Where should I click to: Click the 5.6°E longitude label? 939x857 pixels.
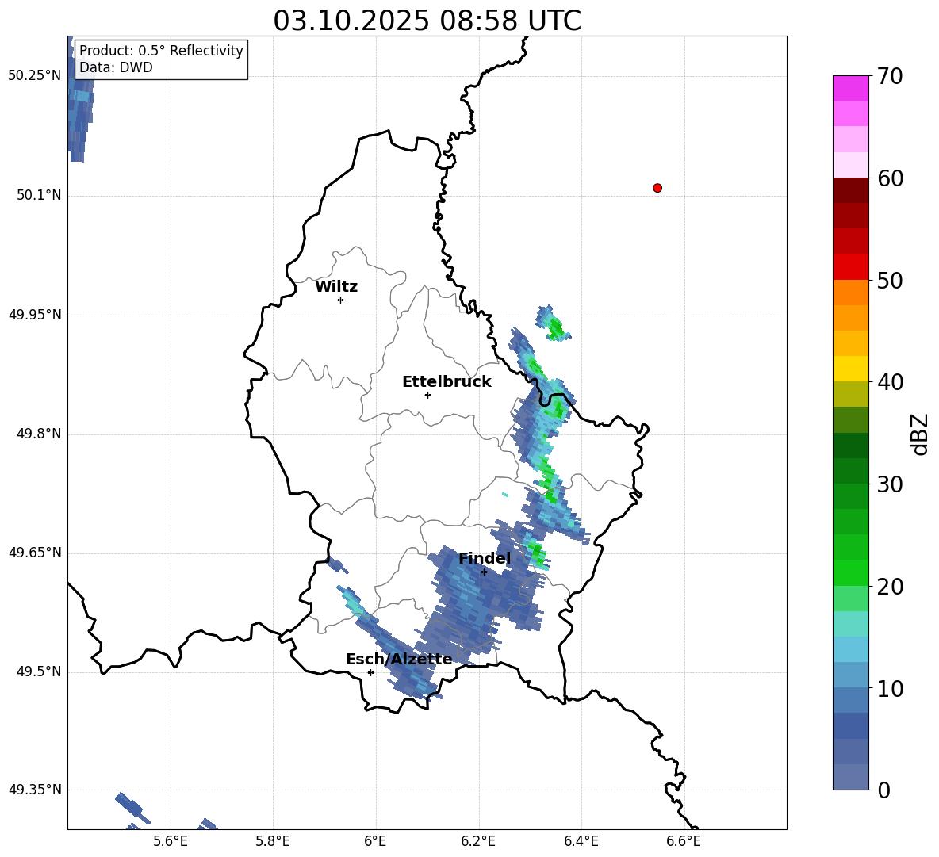click(x=171, y=841)
